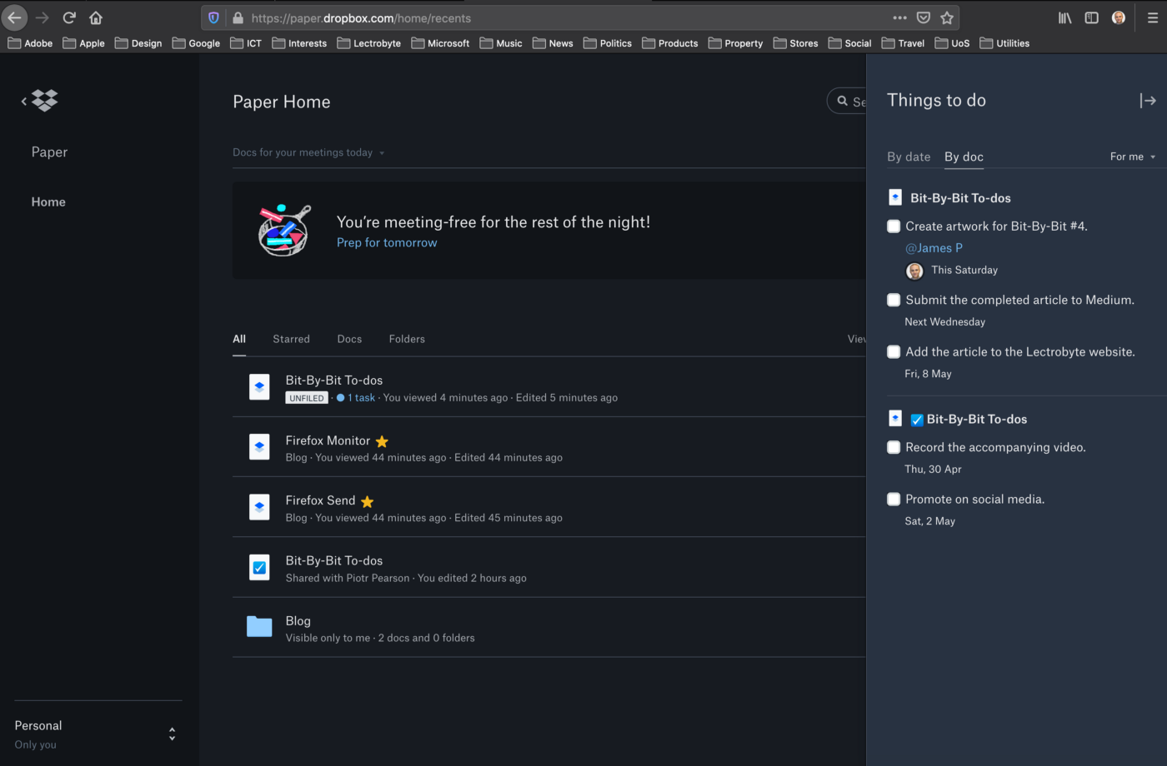Open Docs for your meetings today dropdown
1167x766 pixels.
[x=308, y=152]
